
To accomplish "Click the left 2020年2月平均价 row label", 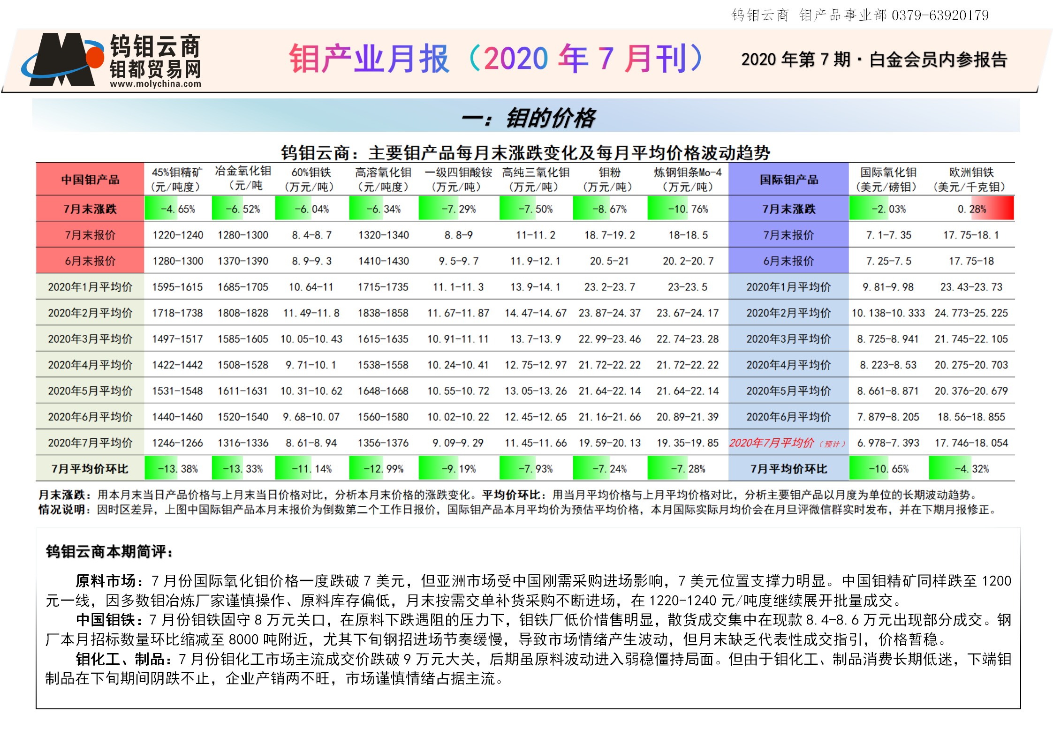I will (90, 313).
